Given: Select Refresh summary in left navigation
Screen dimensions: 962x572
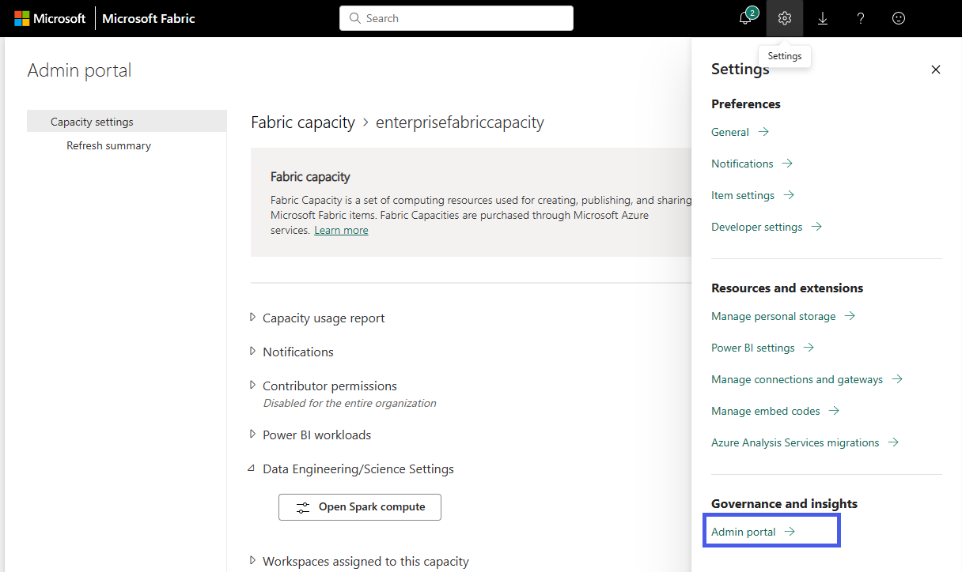Looking at the screenshot, I should [108, 145].
